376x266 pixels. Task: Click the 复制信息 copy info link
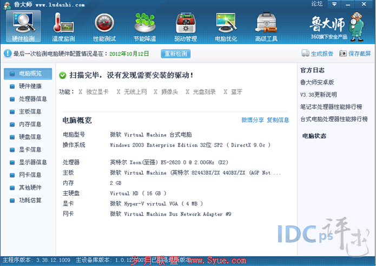(x=278, y=120)
